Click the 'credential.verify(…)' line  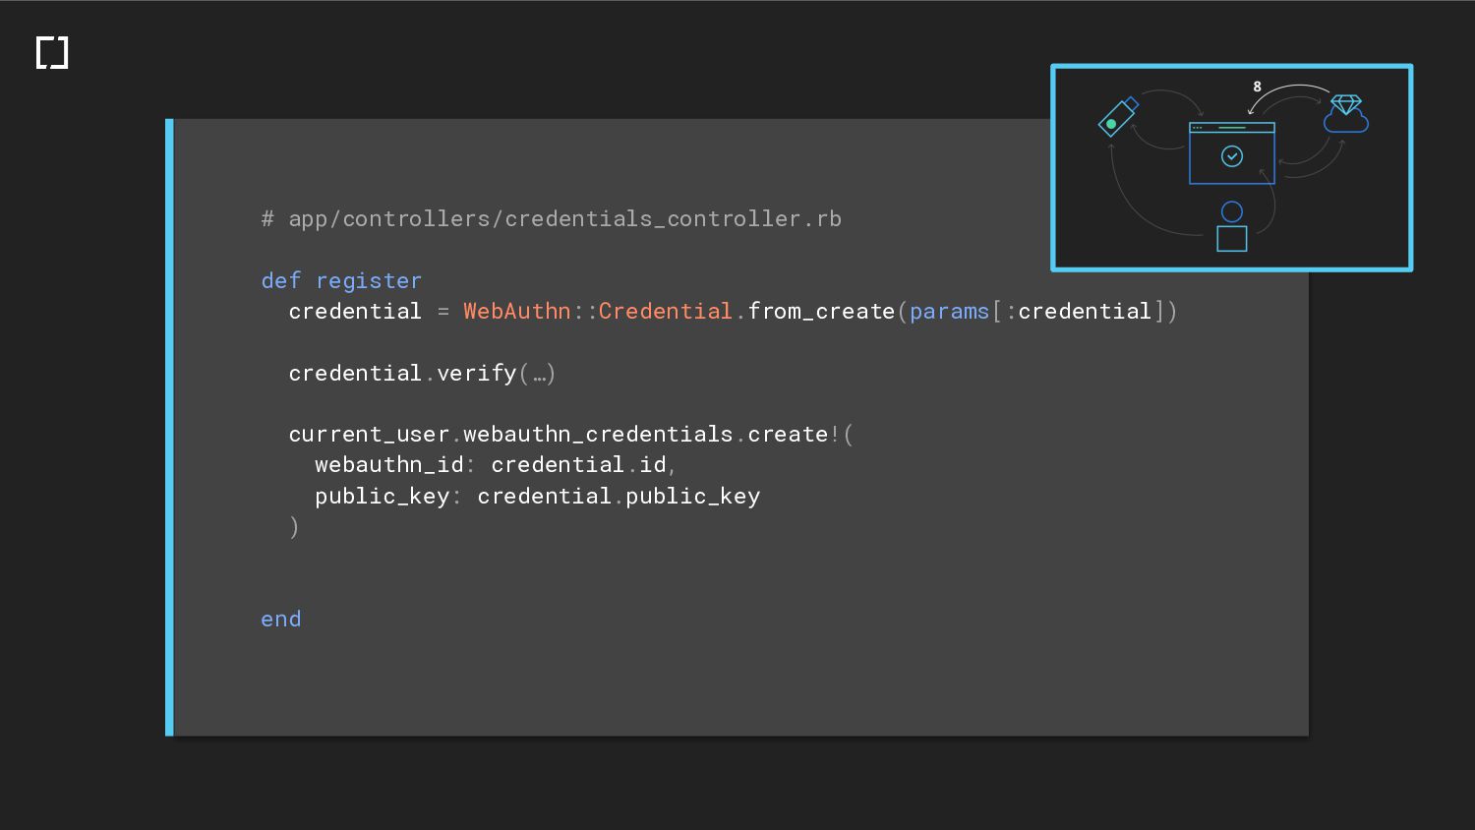[x=422, y=374]
